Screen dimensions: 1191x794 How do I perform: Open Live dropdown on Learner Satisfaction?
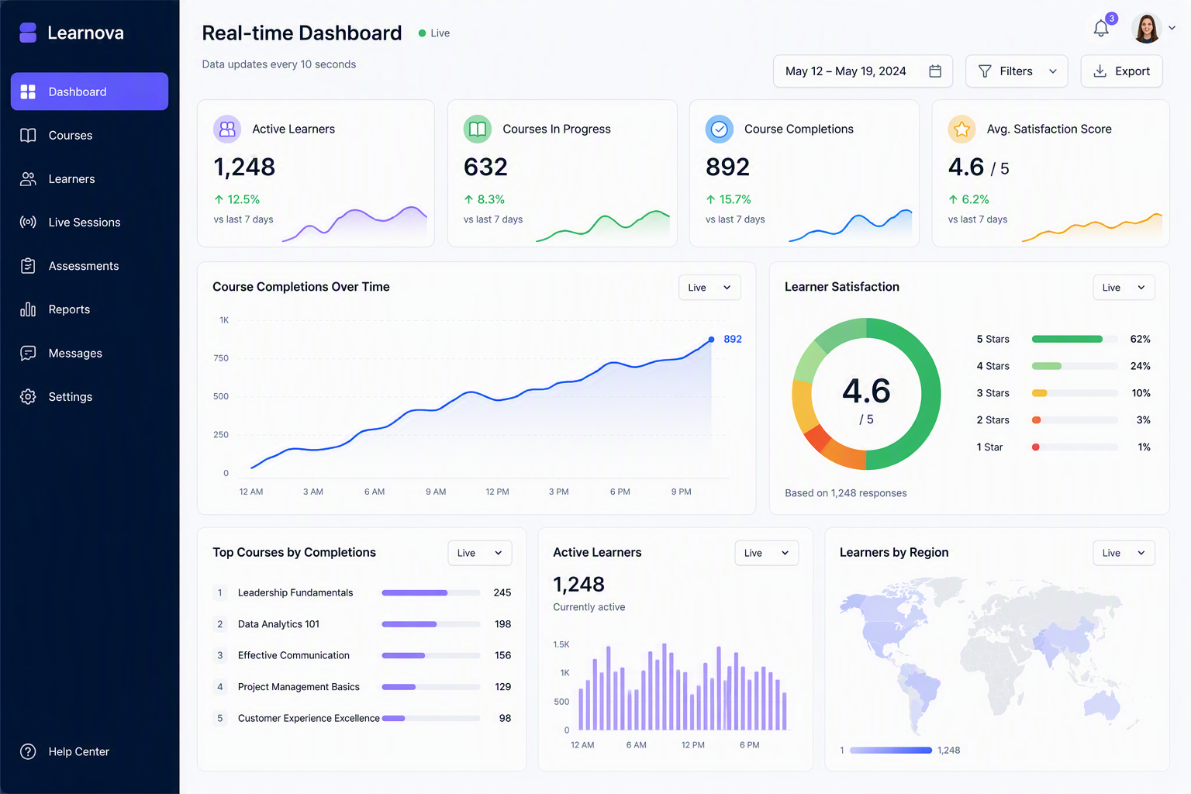tap(1124, 288)
